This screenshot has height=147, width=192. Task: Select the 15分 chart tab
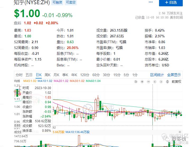pyautogui.click(x=117, y=75)
